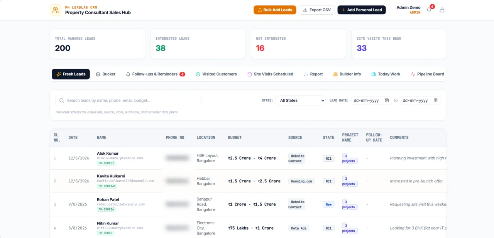Click location HSR Layout, Bangalore
This screenshot has width=494, height=238.
coord(208,158)
